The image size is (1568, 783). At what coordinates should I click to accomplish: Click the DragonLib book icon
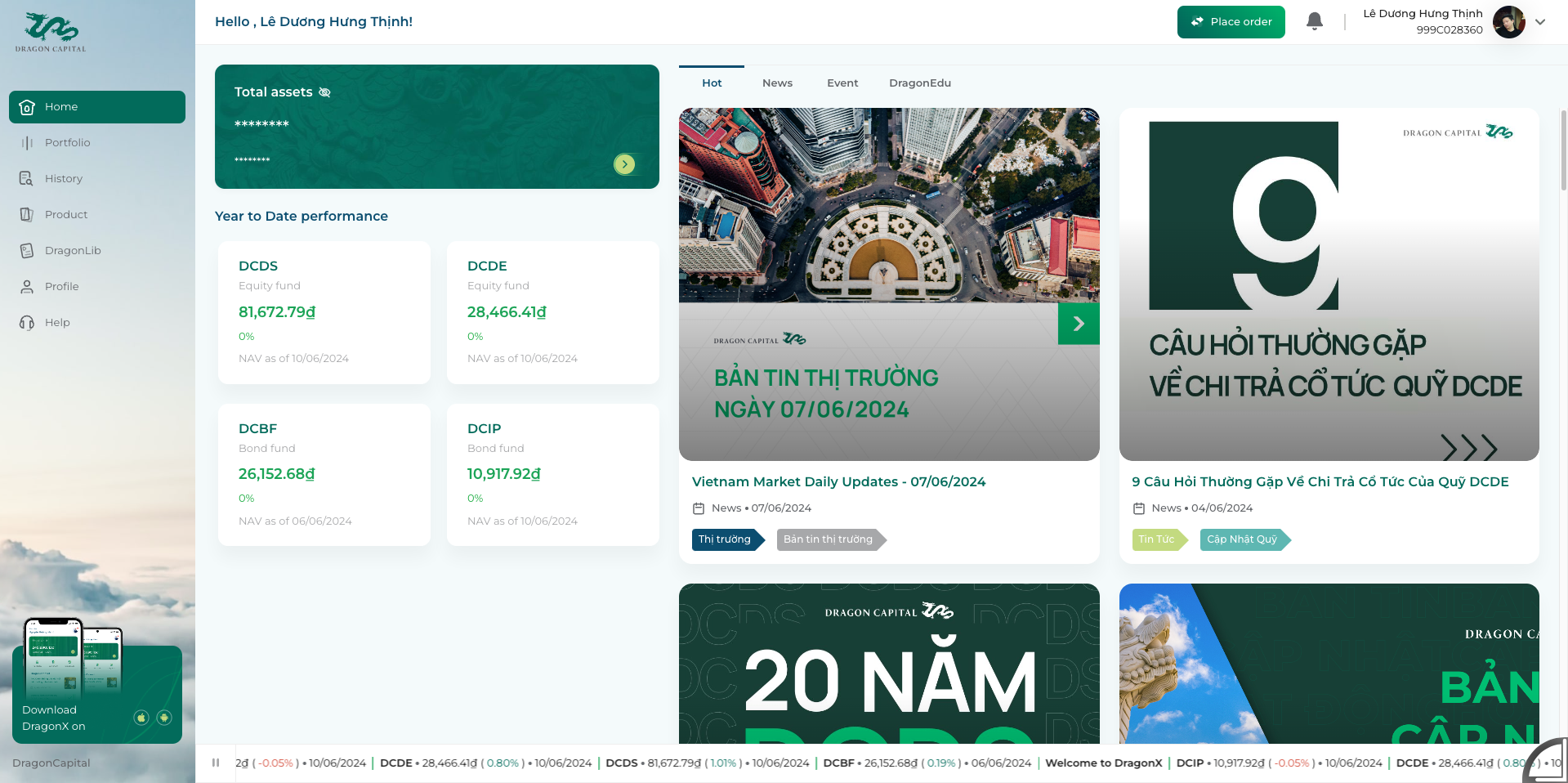27,251
